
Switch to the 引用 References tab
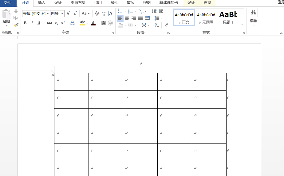tap(98, 3)
